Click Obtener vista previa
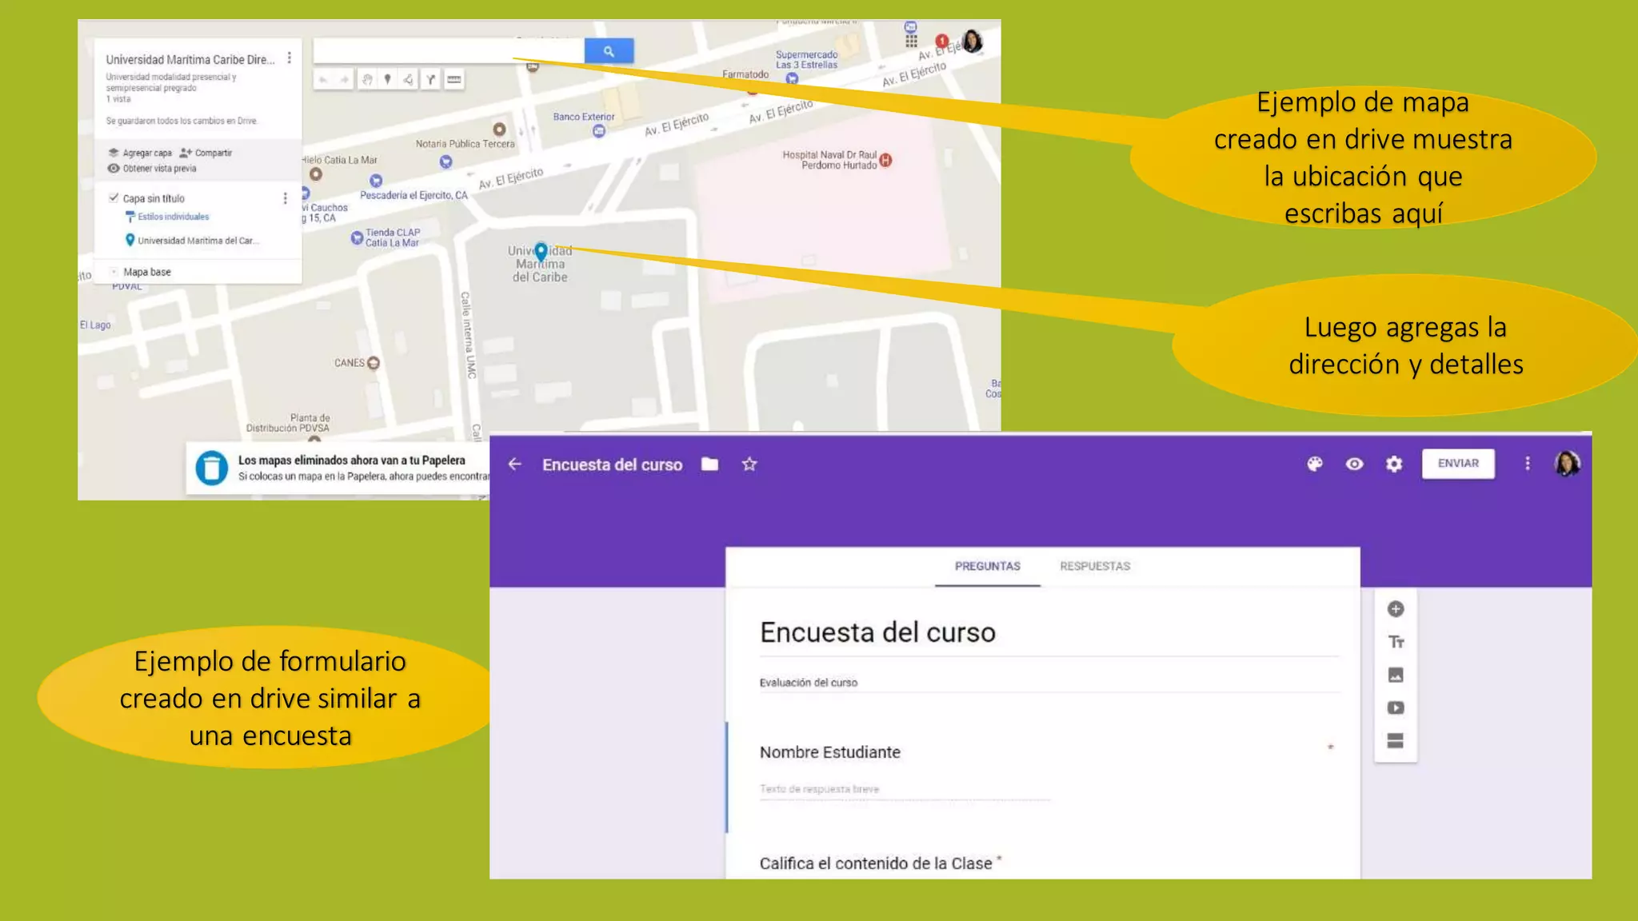The image size is (1638, 921). click(152, 169)
